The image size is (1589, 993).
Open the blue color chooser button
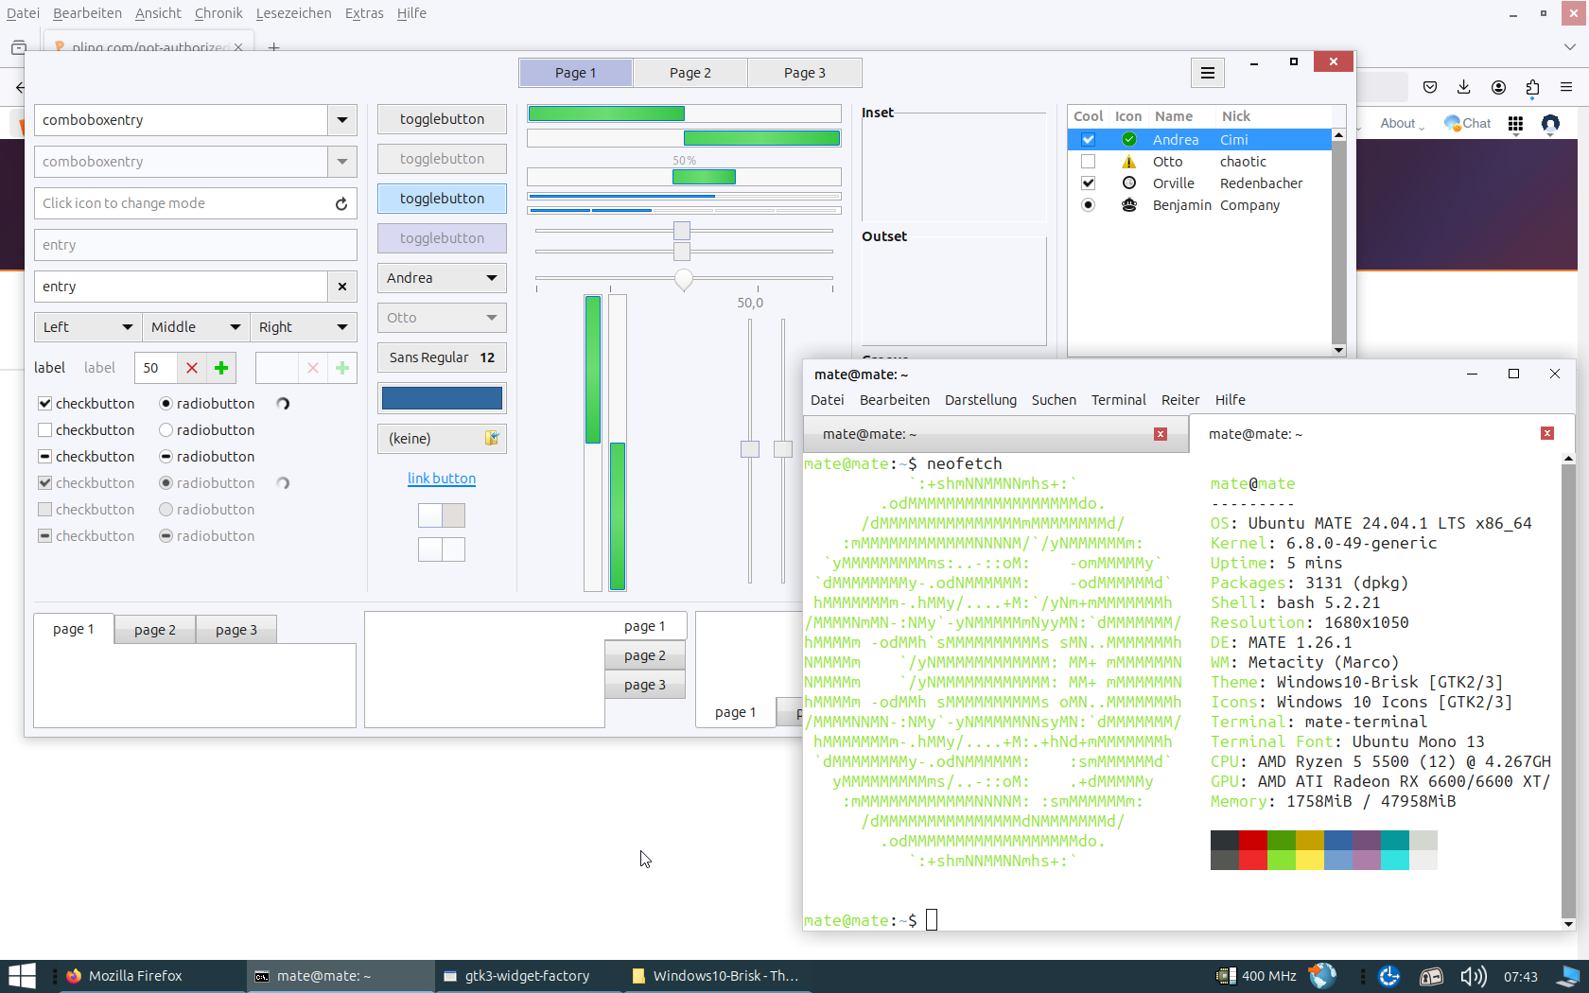(x=442, y=398)
